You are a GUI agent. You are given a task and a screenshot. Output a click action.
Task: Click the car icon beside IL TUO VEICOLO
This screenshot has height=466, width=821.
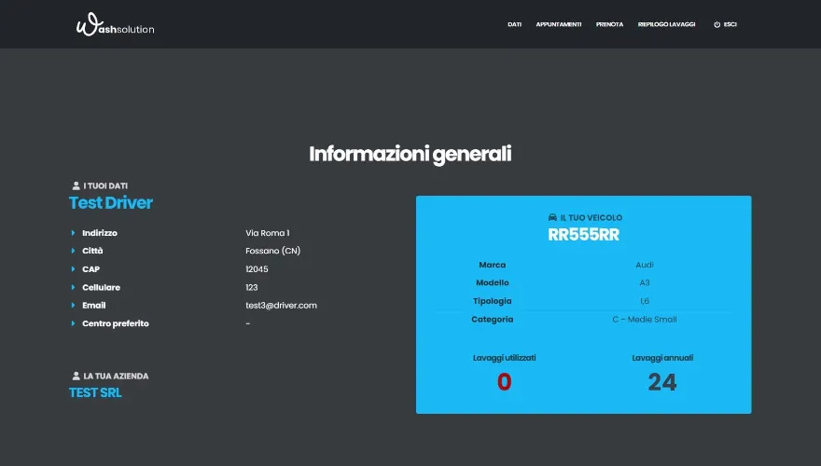[552, 217]
